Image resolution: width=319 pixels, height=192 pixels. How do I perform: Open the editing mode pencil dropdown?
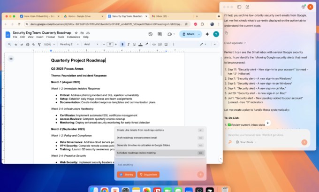(x=203, y=44)
